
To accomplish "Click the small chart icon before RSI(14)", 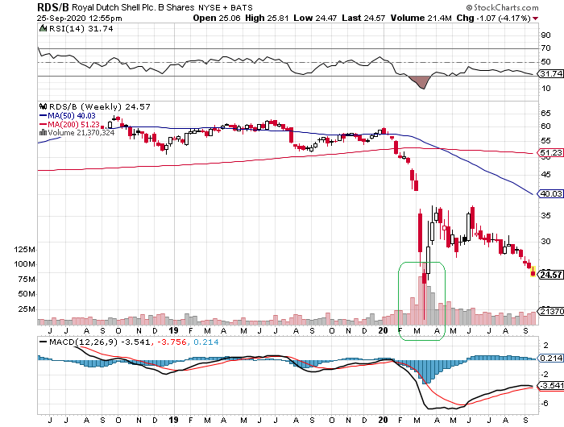I will coord(43,28).
